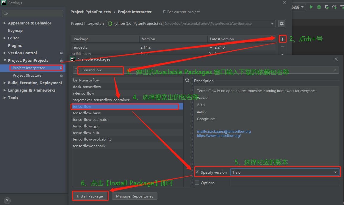The height and width of the screenshot is (205, 344).
Task: Select the tensorflow-estimator package
Action: [x=128, y=120]
